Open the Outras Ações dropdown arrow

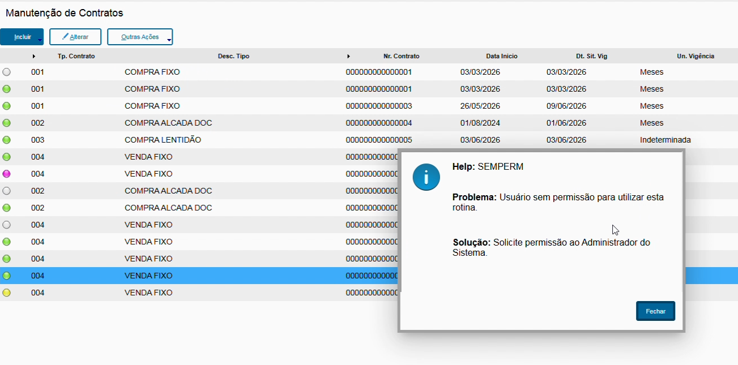click(x=169, y=40)
